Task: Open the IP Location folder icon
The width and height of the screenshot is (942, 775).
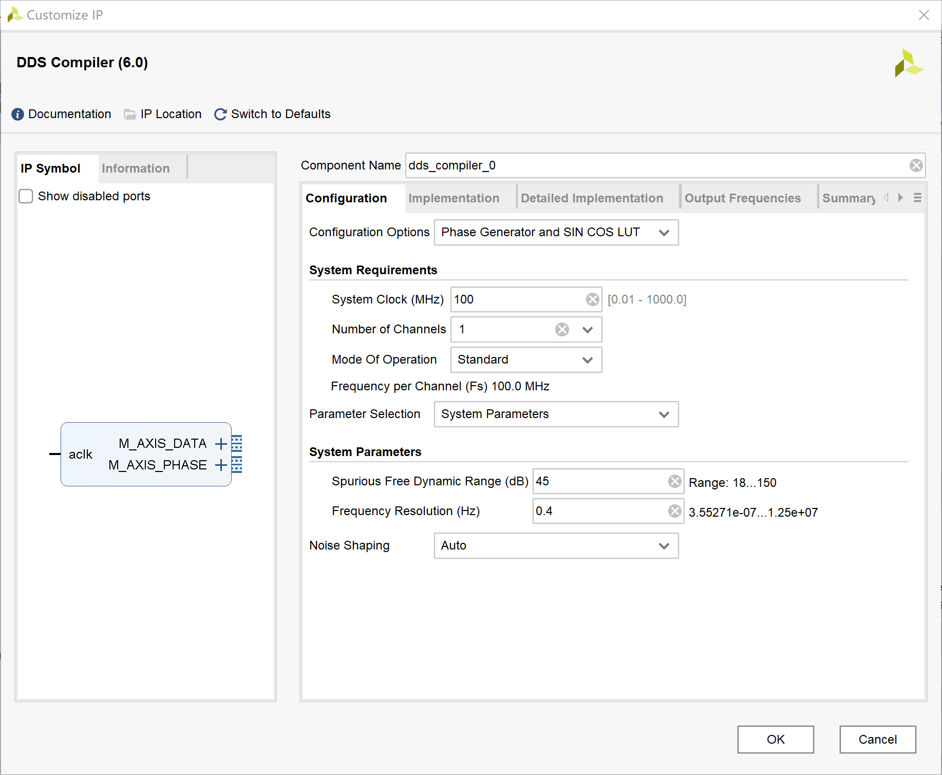Action: click(130, 114)
